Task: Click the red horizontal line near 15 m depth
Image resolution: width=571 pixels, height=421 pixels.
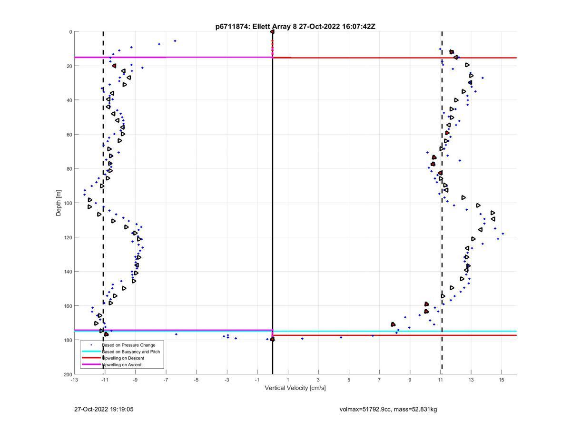Action: [x=395, y=58]
